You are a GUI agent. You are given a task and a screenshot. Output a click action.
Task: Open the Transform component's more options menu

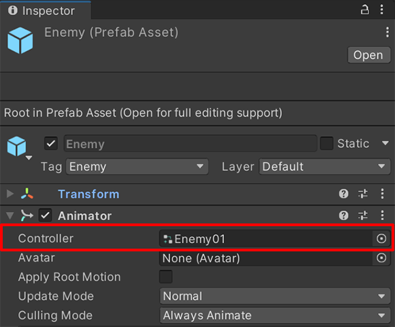[x=382, y=193]
